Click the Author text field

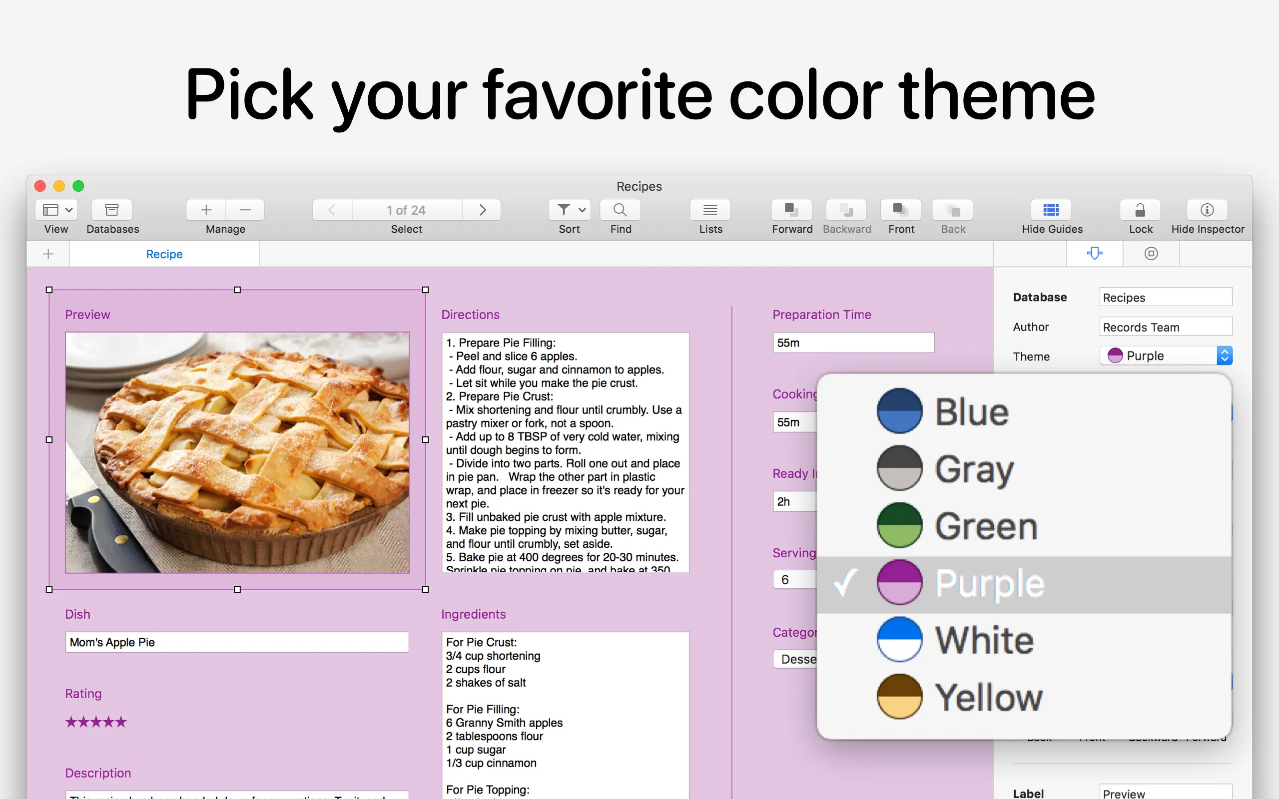pyautogui.click(x=1166, y=327)
